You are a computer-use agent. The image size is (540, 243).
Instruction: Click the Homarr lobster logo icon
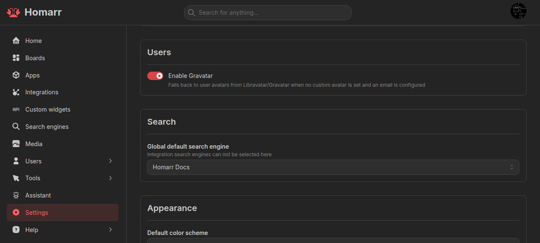coord(13,12)
